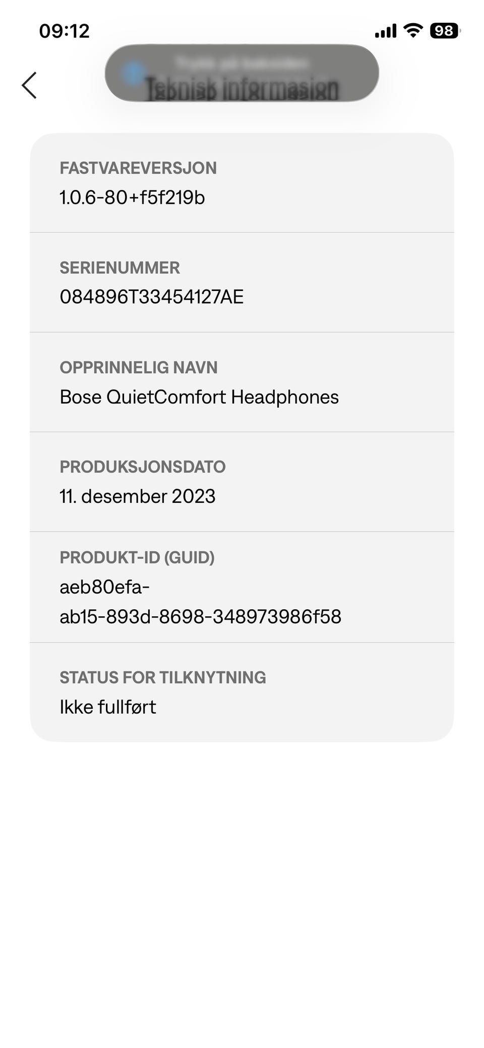Tap the Teknisk informasjon page title
This screenshot has width=484, height=1048.
pos(242,90)
